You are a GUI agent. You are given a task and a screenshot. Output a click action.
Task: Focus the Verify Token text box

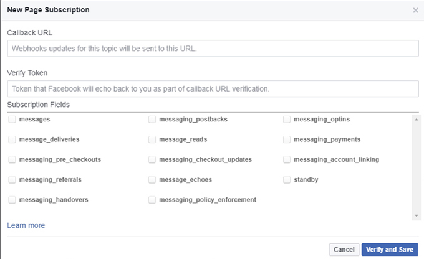click(x=213, y=89)
